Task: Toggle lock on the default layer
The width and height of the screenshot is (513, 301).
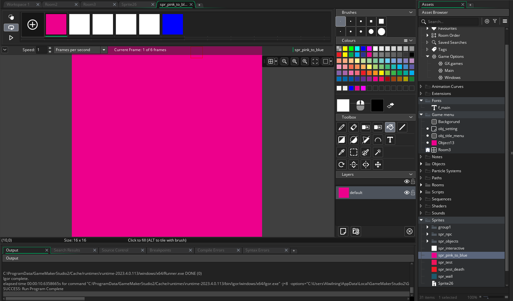Action: pos(413,193)
